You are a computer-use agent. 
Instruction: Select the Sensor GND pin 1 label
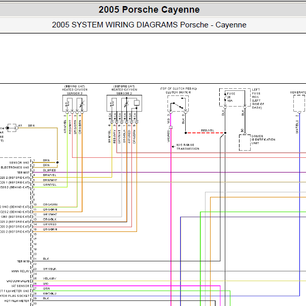19,162
